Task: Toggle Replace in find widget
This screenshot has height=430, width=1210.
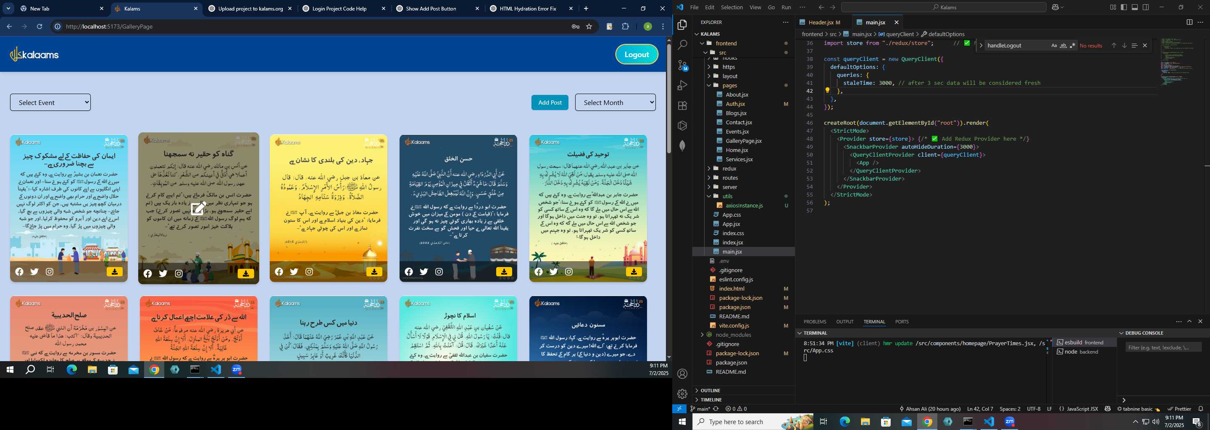Action: pos(981,45)
